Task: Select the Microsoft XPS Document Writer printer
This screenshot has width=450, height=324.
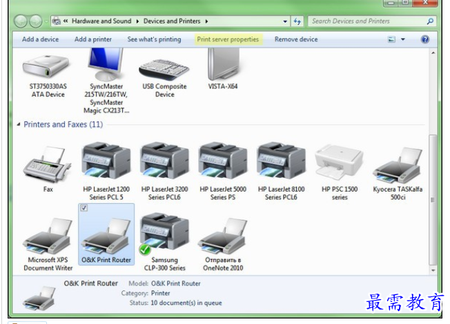Action: pyautogui.click(x=48, y=236)
